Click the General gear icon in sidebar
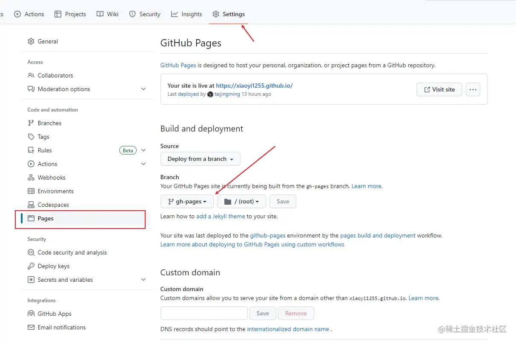This screenshot has width=516, height=343. point(31,41)
